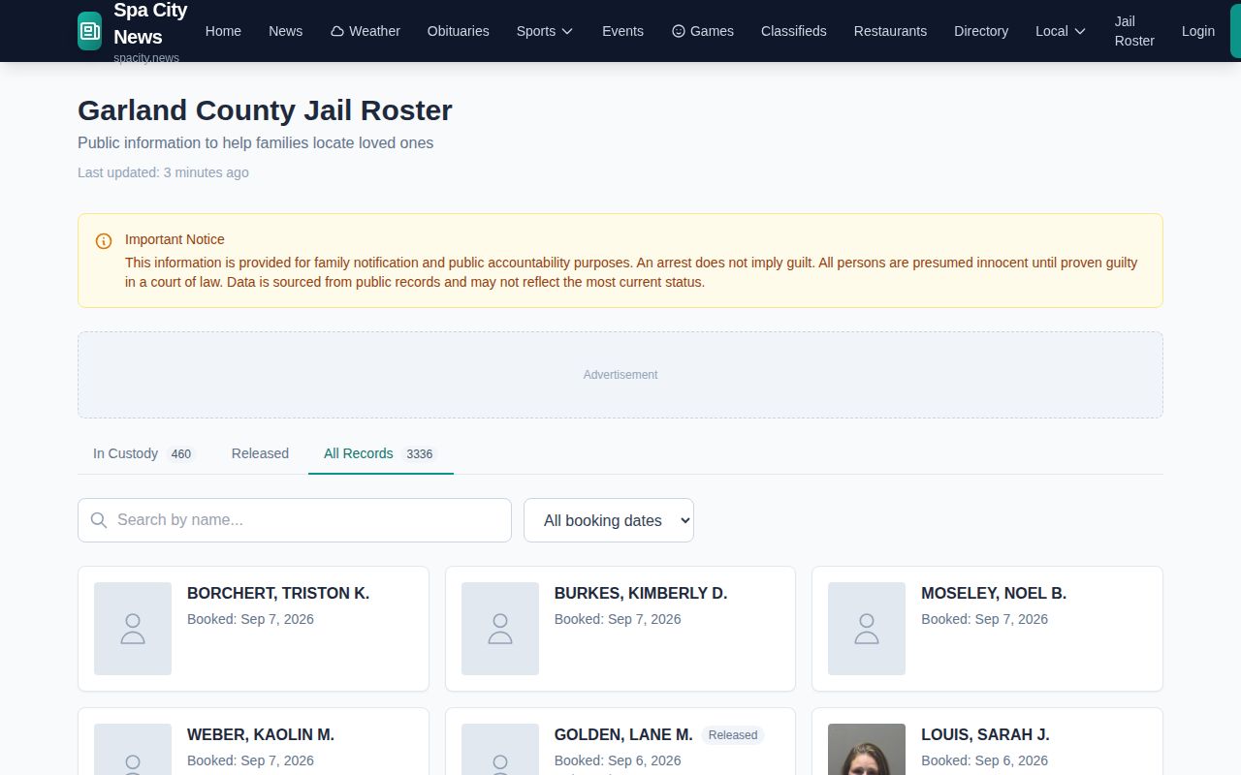Click placeholder avatar for MOSELEY, NOEL B.
Screen dimensions: 1241x775
867,629
